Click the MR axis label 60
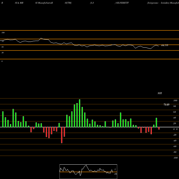The width and height of the screenshot is (179, 179). (x=175, y=112)
